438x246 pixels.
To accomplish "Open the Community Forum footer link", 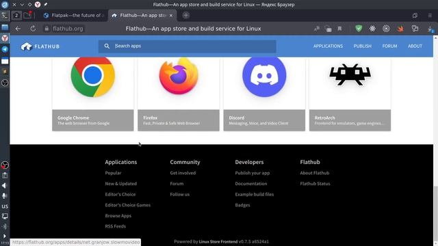I will 177,184.
